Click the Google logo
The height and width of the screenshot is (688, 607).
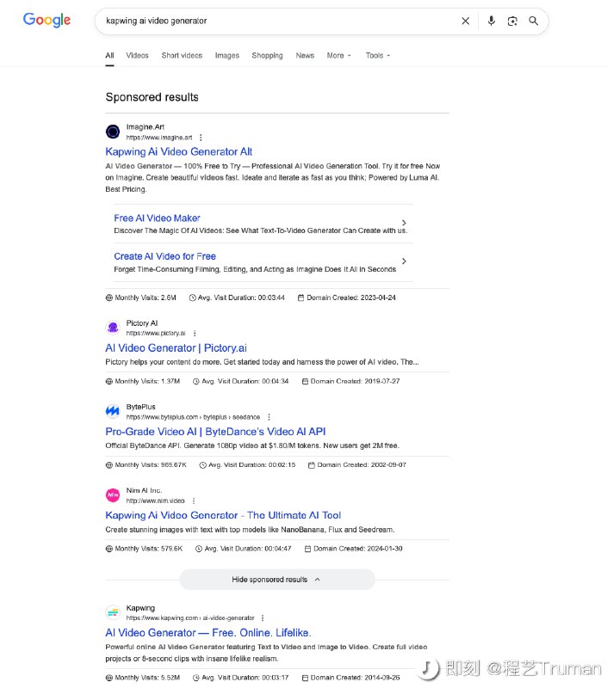pyautogui.click(x=46, y=20)
